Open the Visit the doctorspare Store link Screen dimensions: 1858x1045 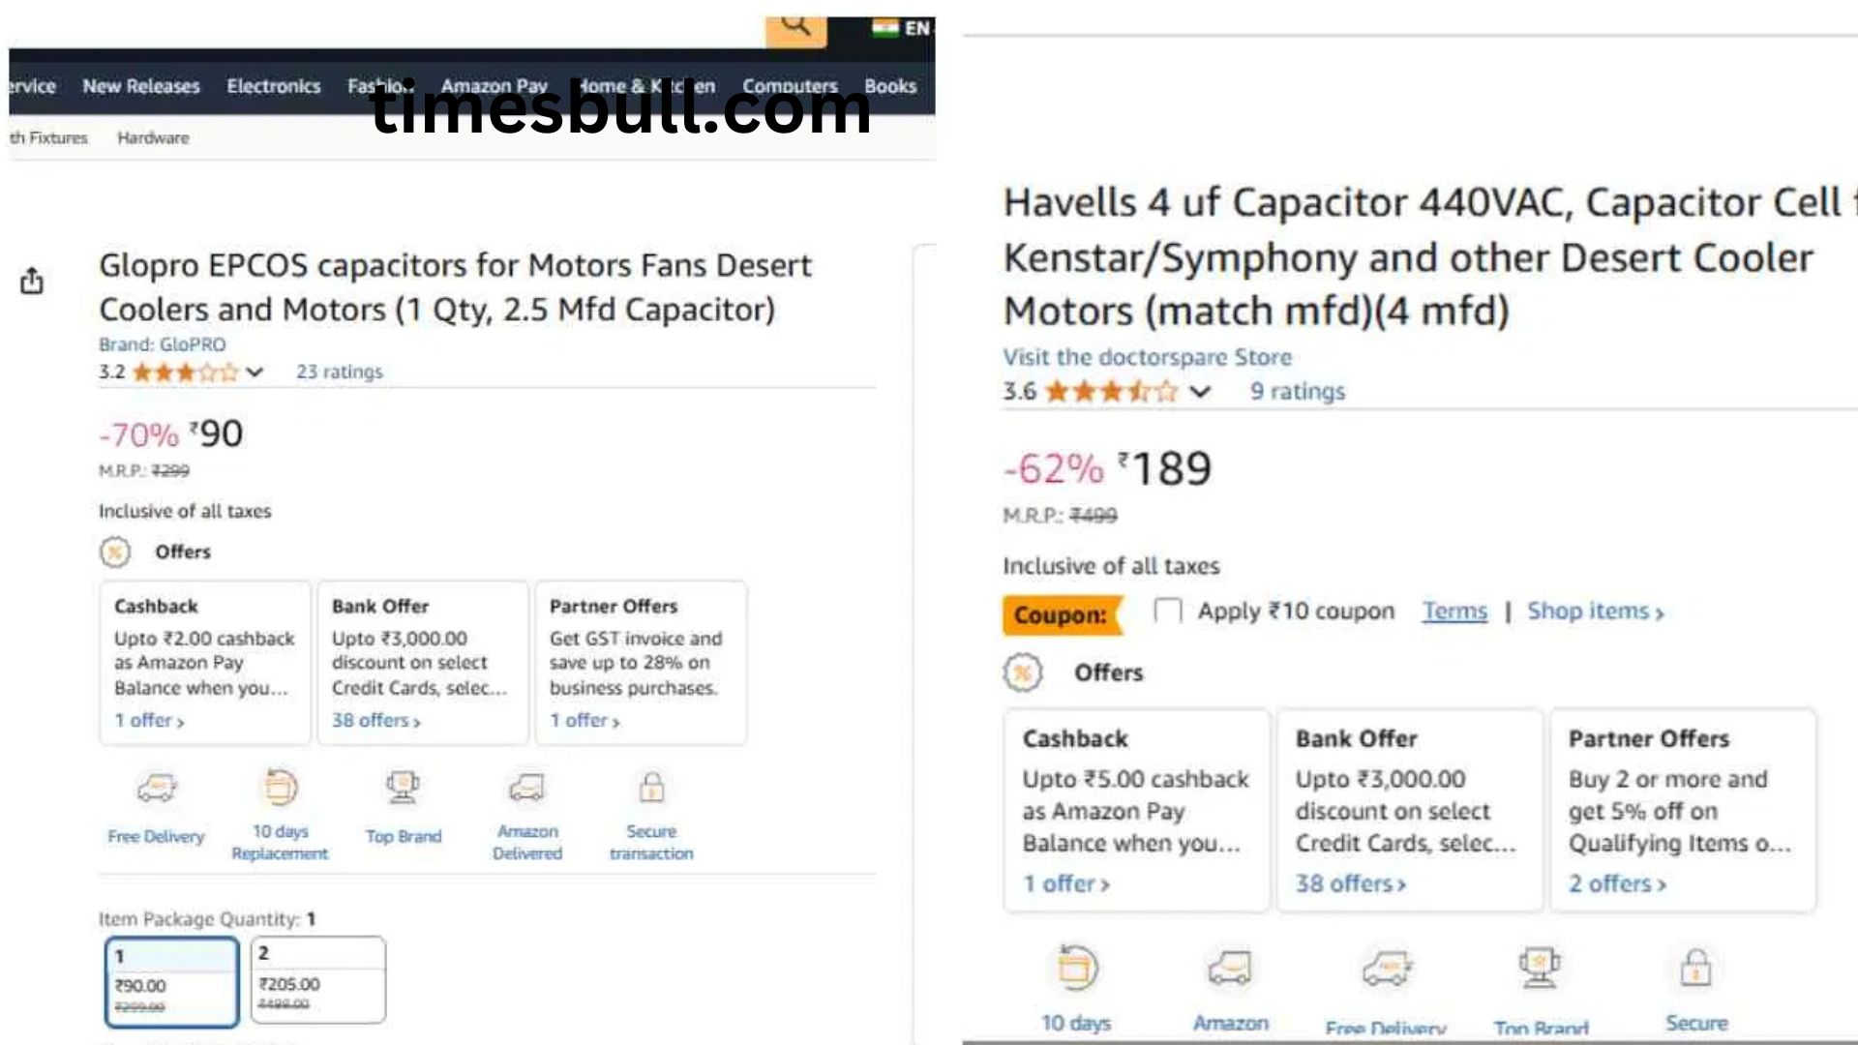click(1147, 357)
